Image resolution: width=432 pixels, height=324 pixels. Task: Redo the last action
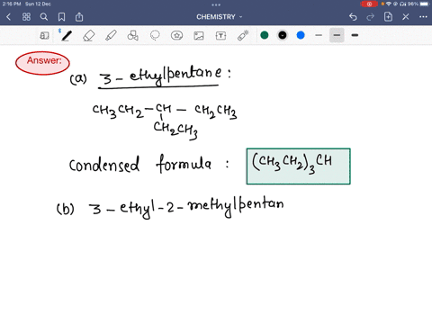coord(371,17)
